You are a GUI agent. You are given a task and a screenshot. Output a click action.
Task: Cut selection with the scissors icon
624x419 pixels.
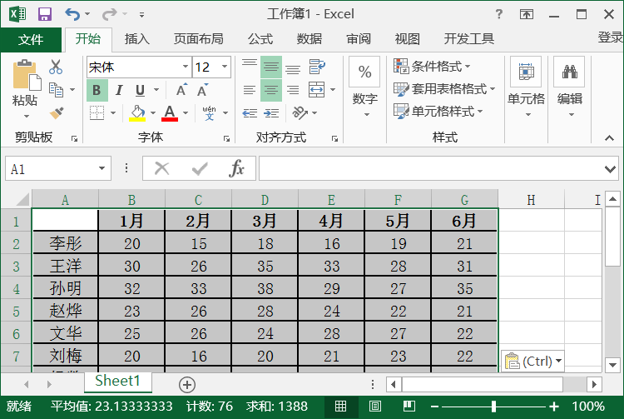click(x=56, y=67)
